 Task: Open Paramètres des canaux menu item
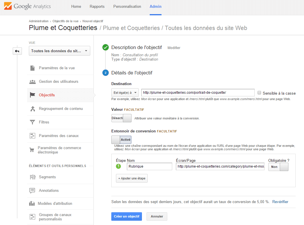coord(60,136)
